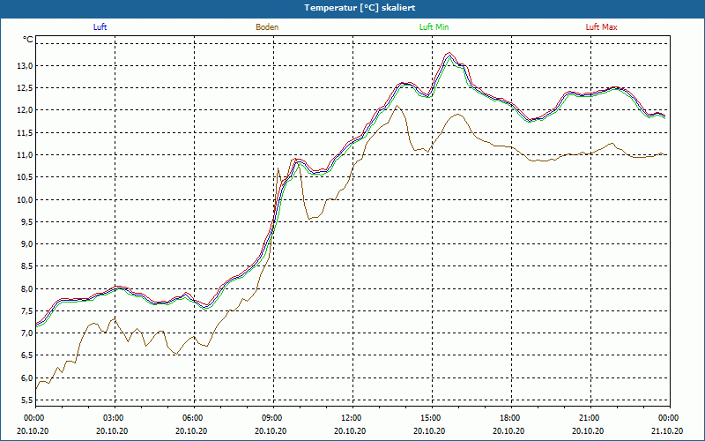
Task: Click the 18:00 time label on x-axis
Action: 509,418
